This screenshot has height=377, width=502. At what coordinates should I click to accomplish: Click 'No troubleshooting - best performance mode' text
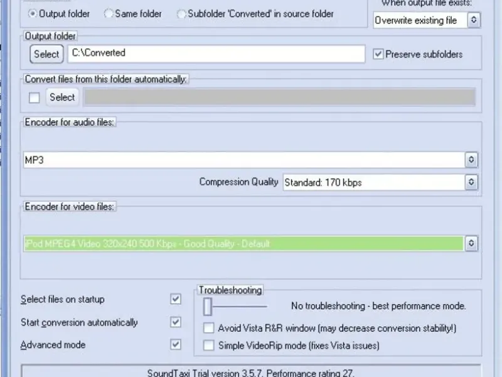click(x=378, y=306)
